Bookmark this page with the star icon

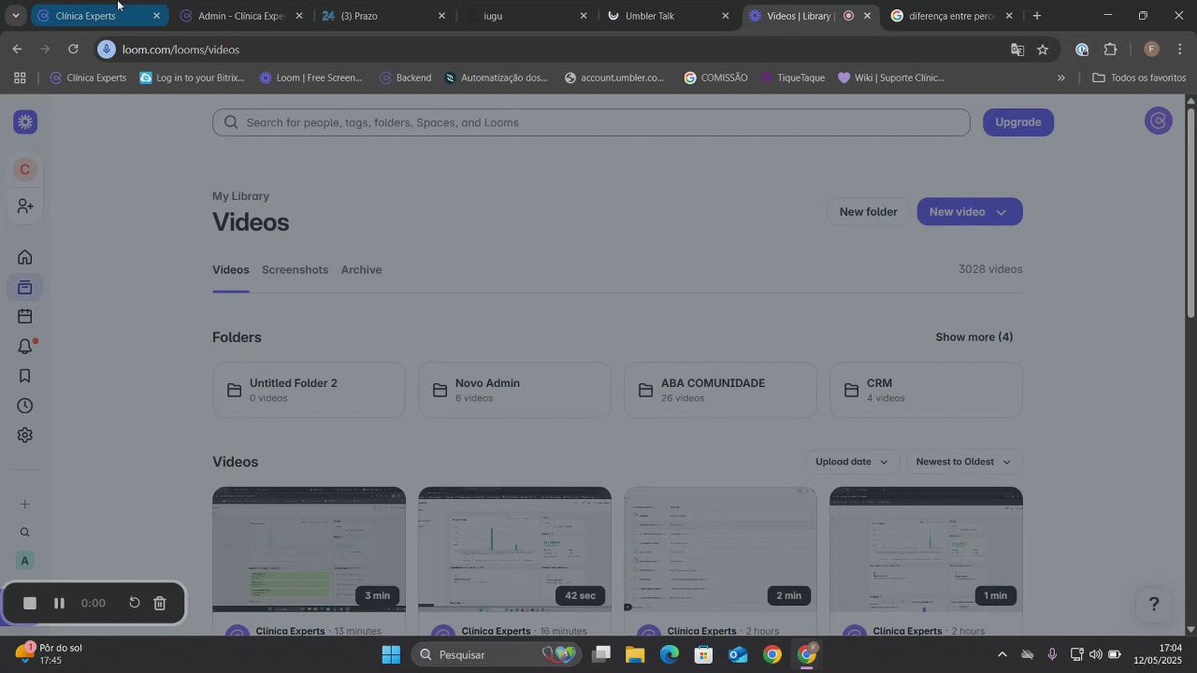click(x=1043, y=50)
